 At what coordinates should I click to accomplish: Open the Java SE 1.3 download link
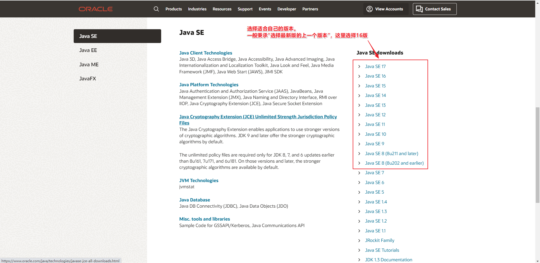pos(376,211)
